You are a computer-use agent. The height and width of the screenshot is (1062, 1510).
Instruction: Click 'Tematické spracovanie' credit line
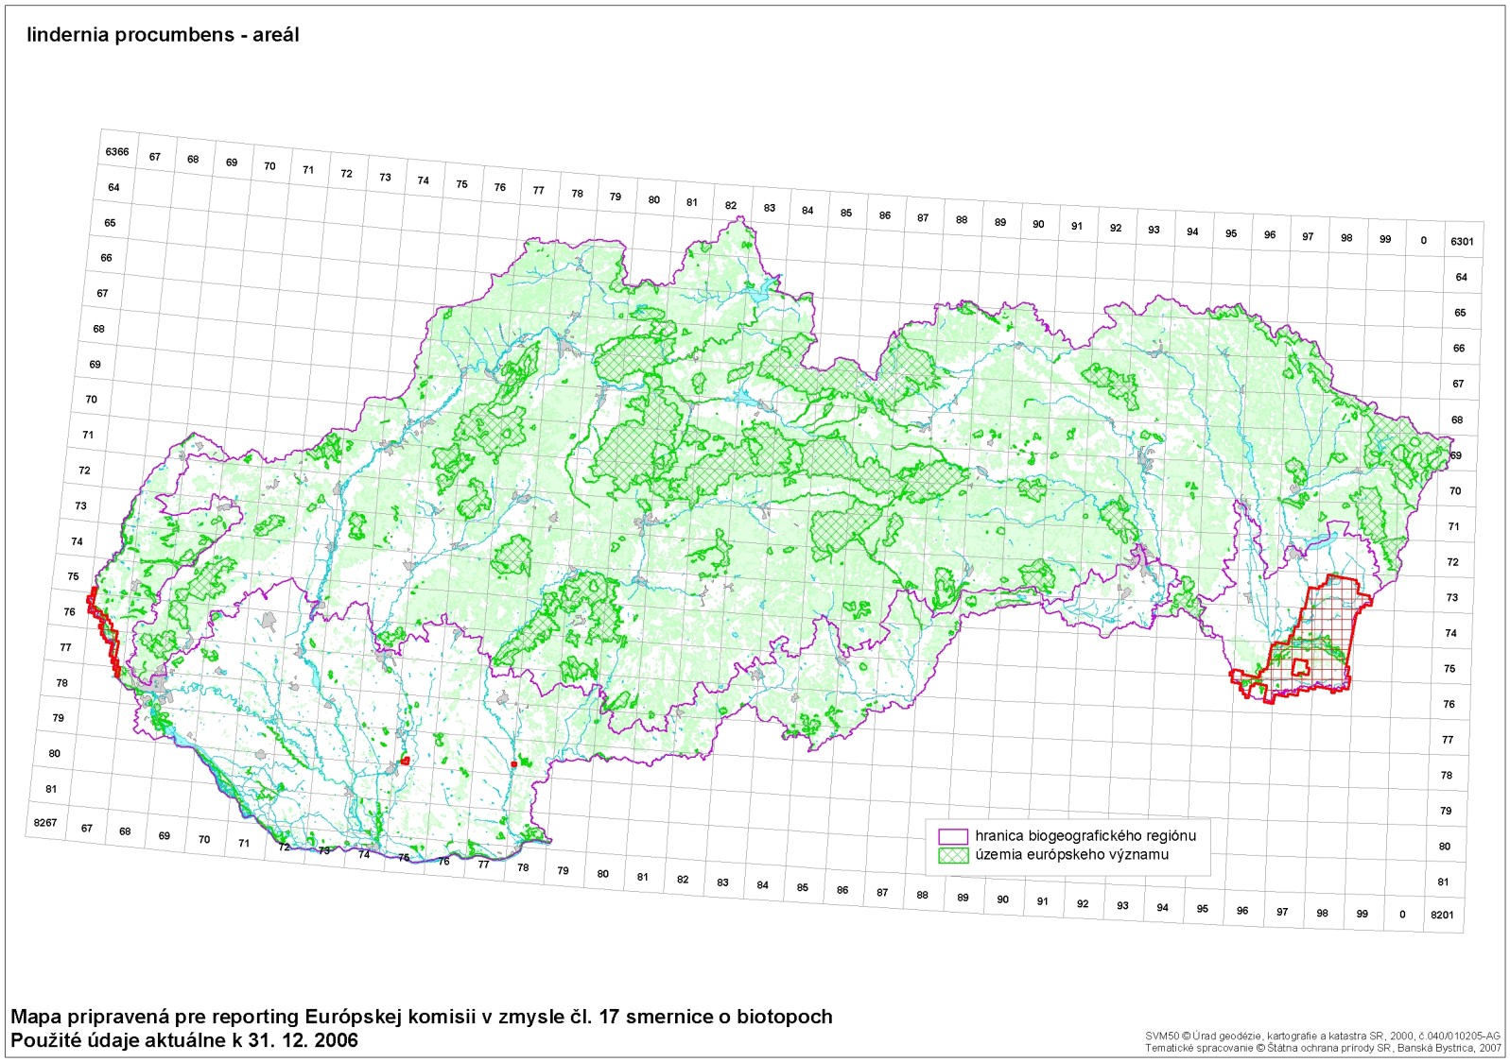[1323, 1048]
